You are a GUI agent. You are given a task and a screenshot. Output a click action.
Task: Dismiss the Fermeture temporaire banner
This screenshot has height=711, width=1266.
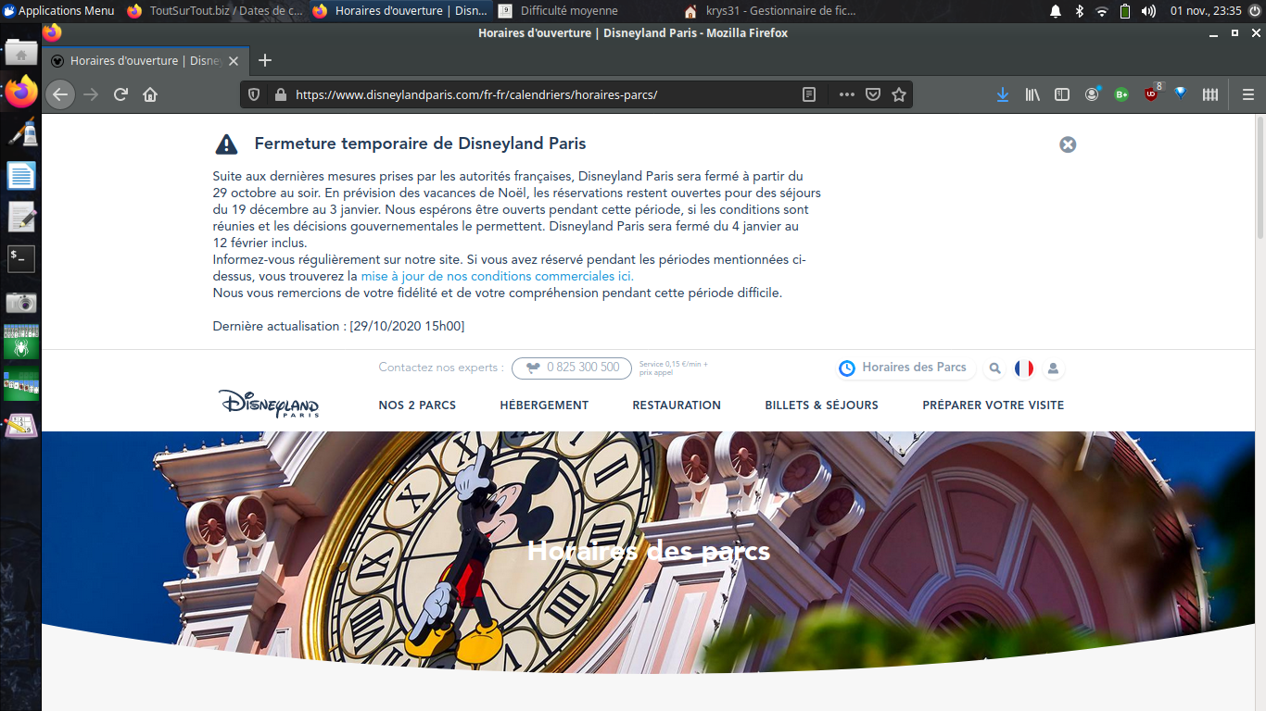click(x=1068, y=144)
